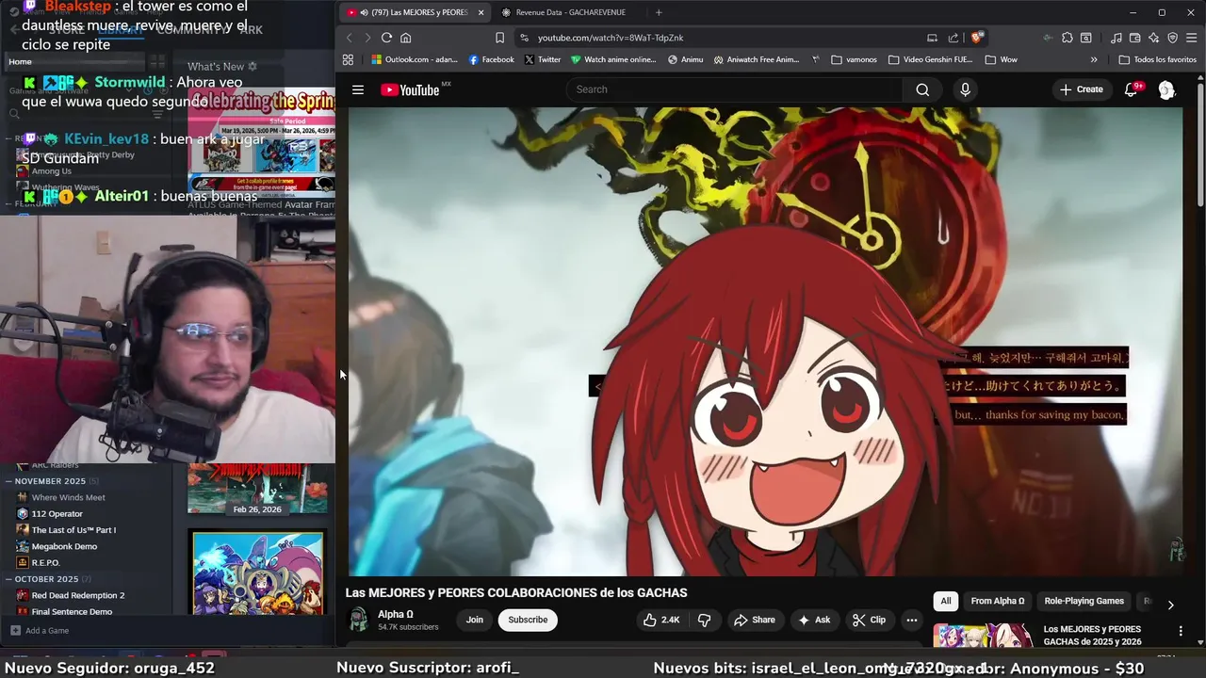Select the From Alpha Ω filter chip
The height and width of the screenshot is (678, 1206).
coord(998,601)
